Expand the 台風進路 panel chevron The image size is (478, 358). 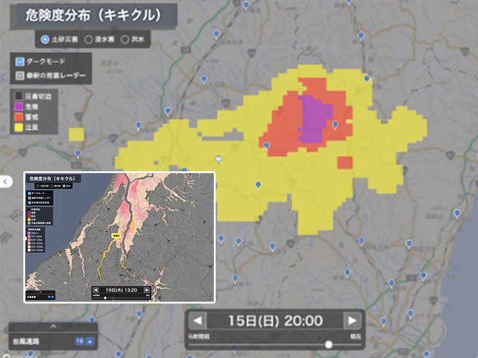(x=53, y=326)
